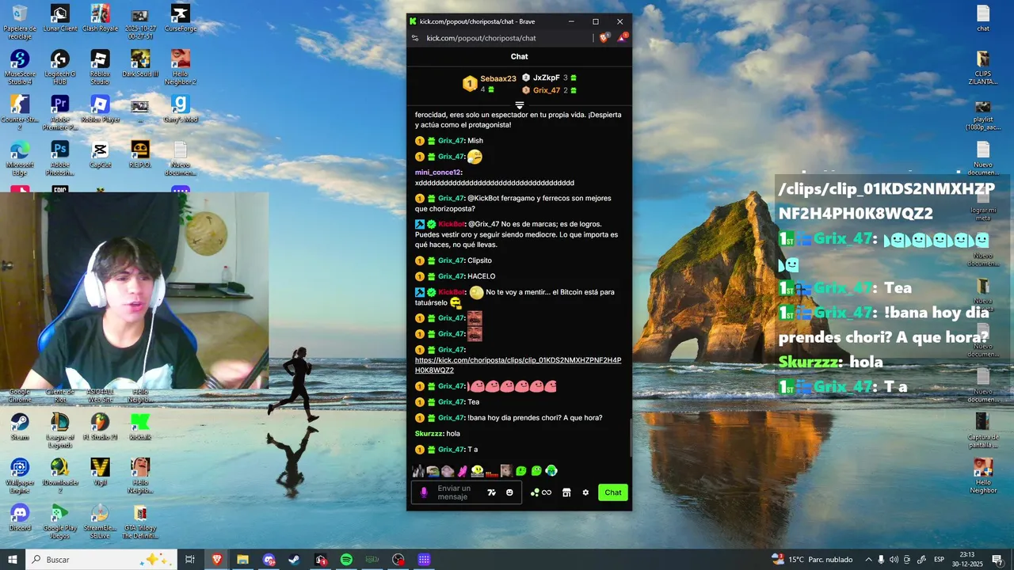Select Garry's Mod desktop icon
Screen dimensions: 1014x570
(181, 108)
